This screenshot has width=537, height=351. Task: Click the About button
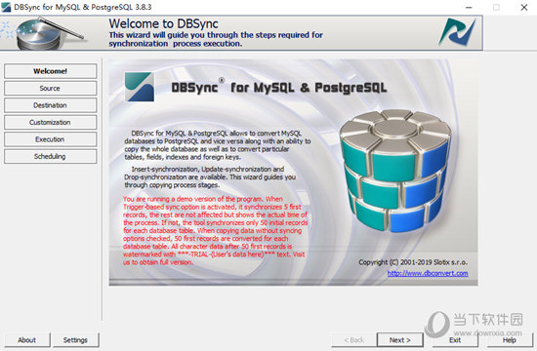[26, 340]
